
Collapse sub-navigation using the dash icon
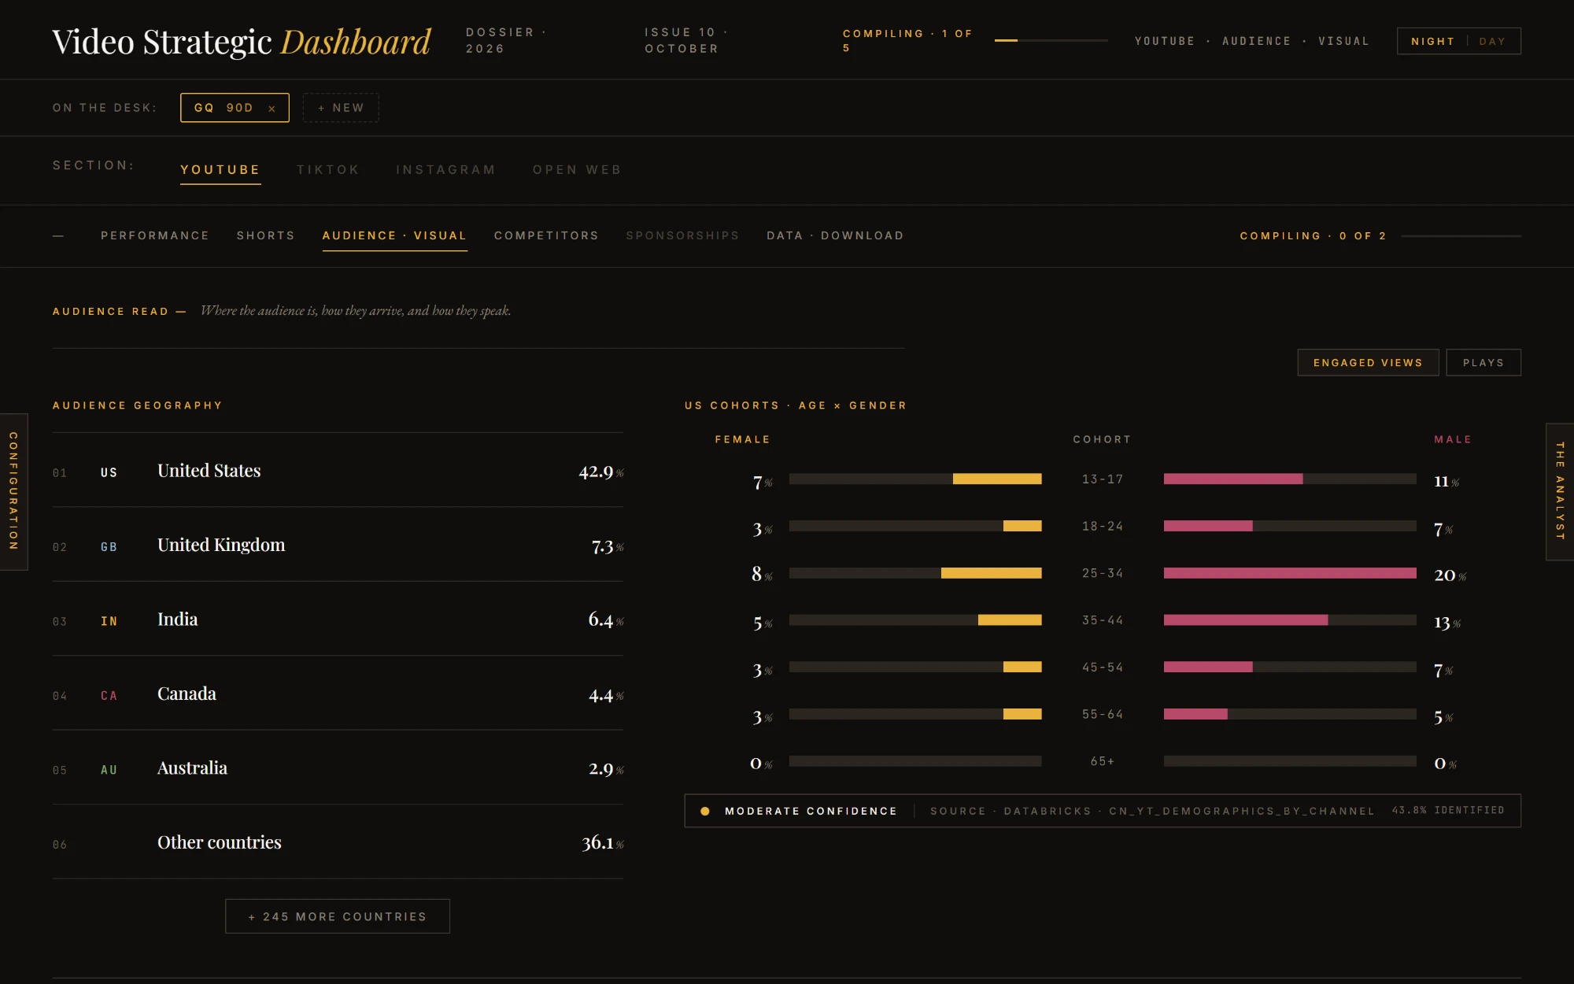58,236
